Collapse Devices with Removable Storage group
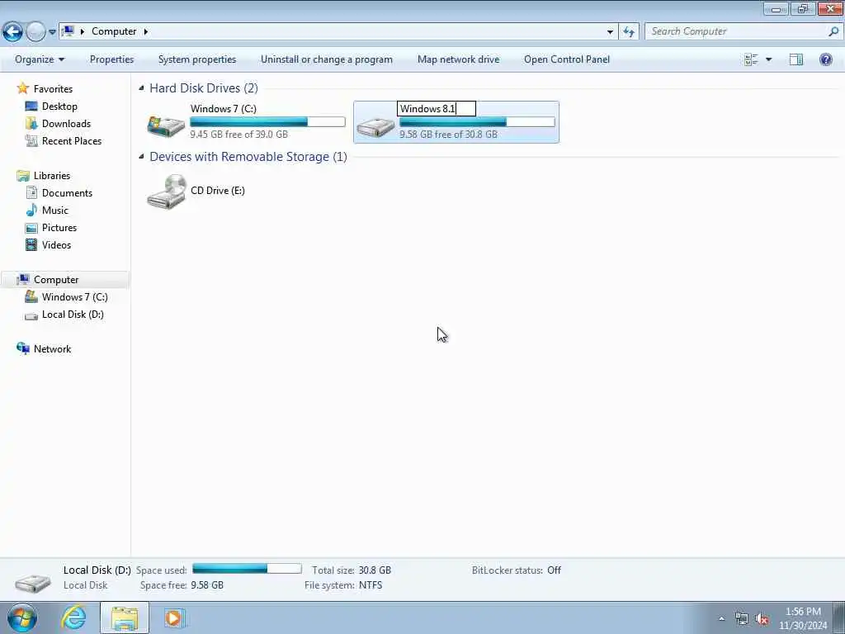Screen dimensions: 845x634 141,156
